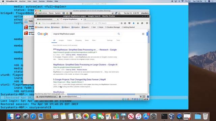Bookmark this page with the star icon
The width and height of the screenshot is (216, 121).
[122, 23]
